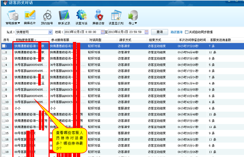Open the end date calendar picker

coord(147,32)
